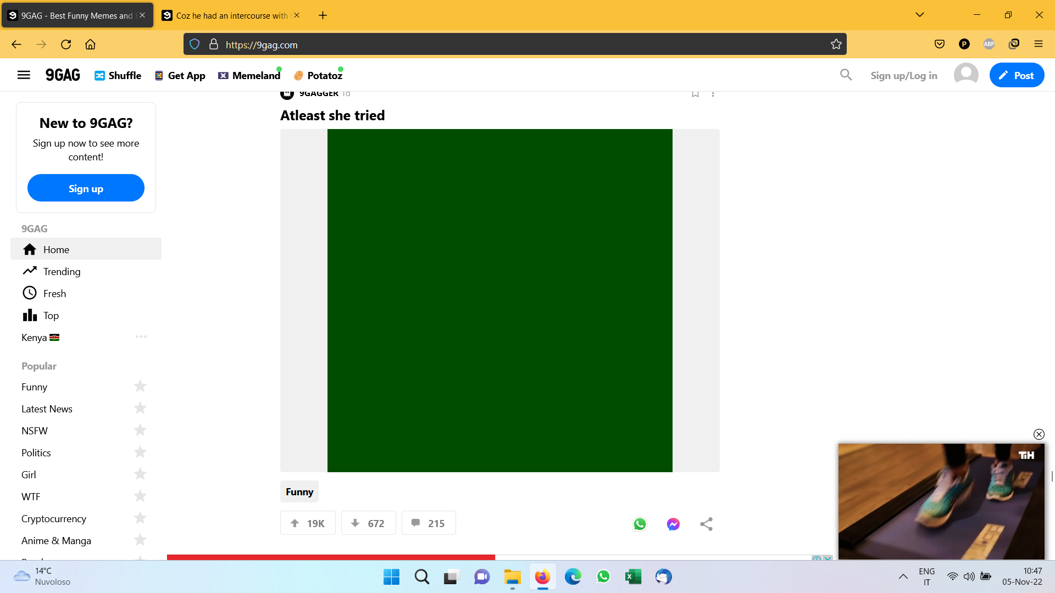This screenshot has width=1055, height=593.
Task: Share post via Messenger icon
Action: click(673, 524)
